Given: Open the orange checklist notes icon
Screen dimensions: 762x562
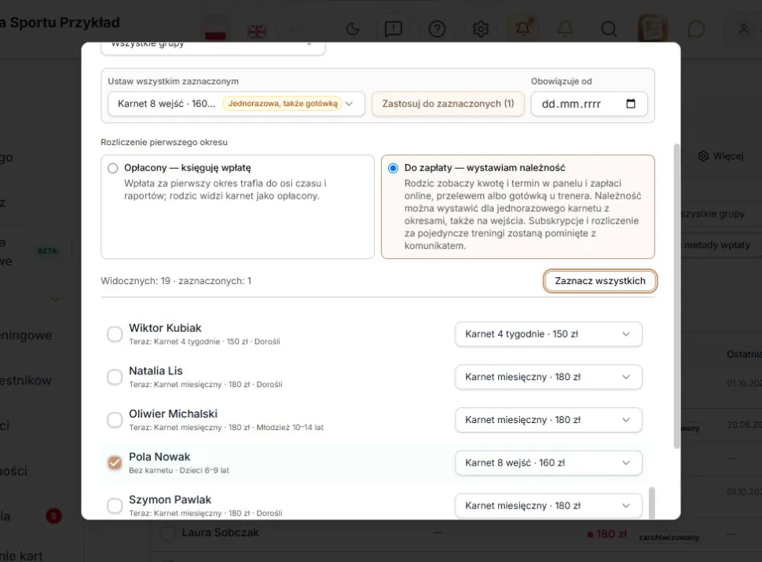Looking at the screenshot, I should pyautogui.click(x=652, y=29).
